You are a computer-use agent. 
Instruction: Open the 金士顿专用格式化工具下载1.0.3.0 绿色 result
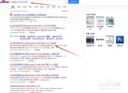point(35,64)
